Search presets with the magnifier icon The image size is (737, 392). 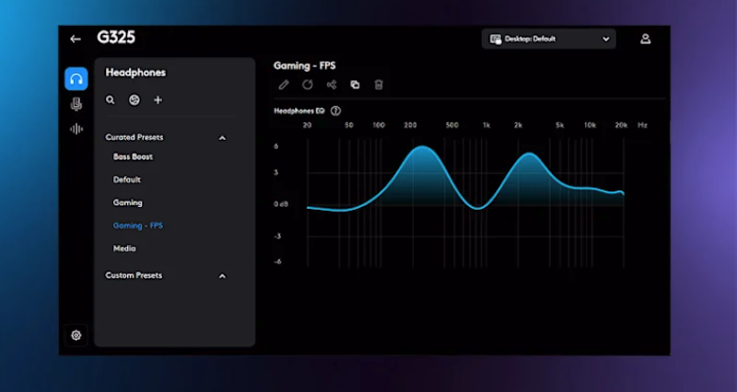tap(110, 100)
